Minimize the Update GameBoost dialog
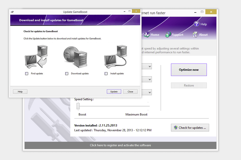 (125, 11)
